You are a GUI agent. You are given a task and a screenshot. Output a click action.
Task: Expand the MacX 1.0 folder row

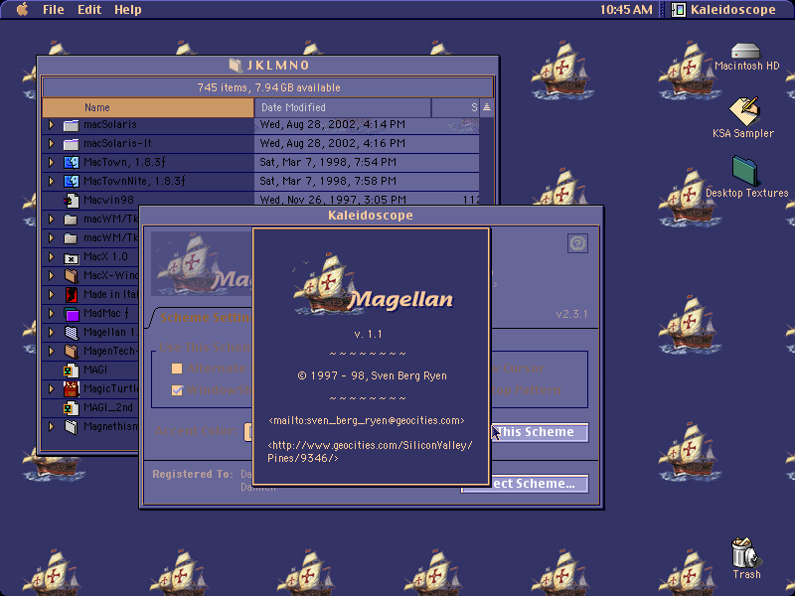(x=52, y=257)
